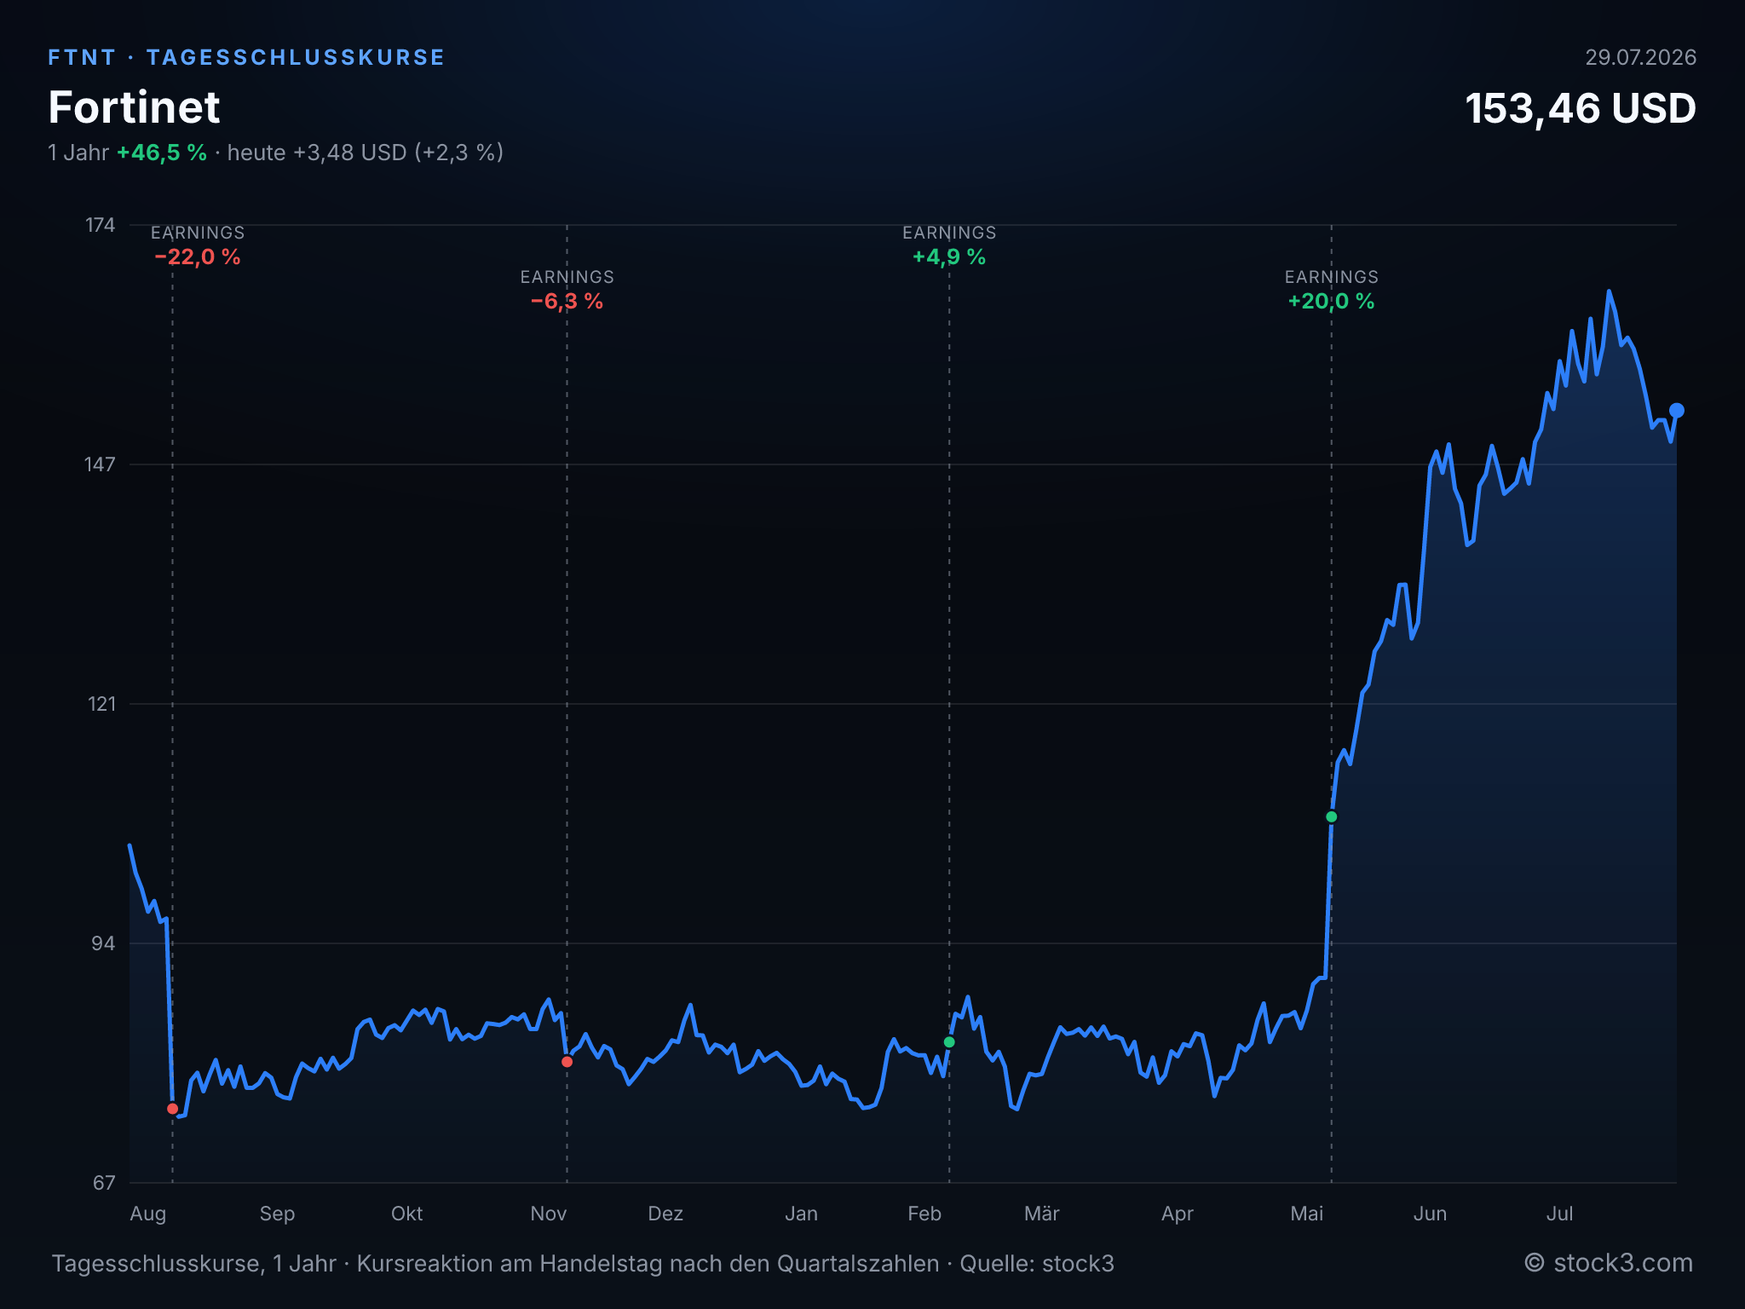Image resolution: width=1745 pixels, height=1309 pixels.
Task: Click the green earnings dot in February
Action: coord(949,1042)
